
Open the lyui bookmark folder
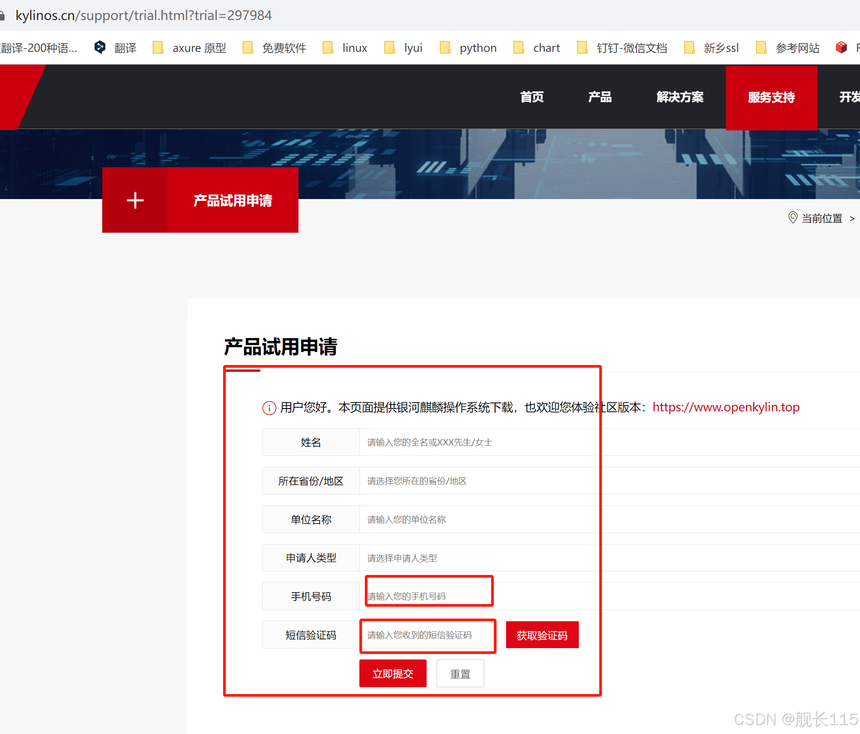403,48
